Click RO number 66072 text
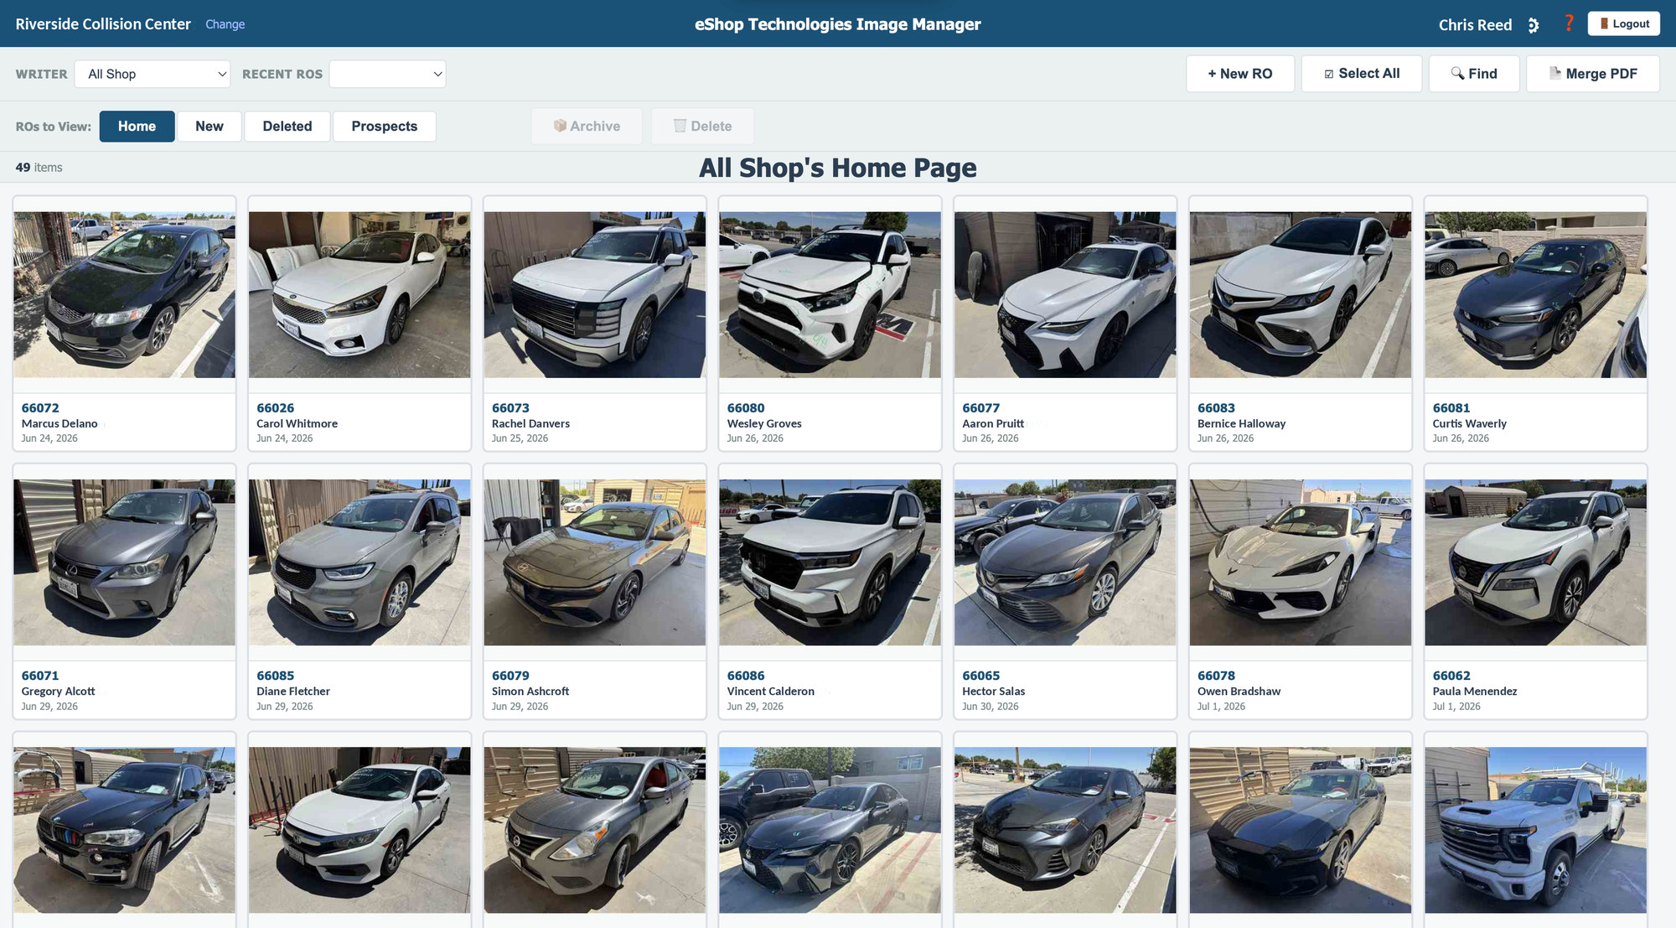 tap(40, 408)
